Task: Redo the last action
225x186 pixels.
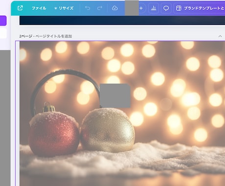Action: pyautogui.click(x=100, y=8)
